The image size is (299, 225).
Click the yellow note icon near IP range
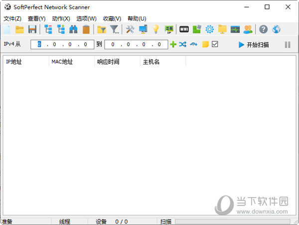205,44
